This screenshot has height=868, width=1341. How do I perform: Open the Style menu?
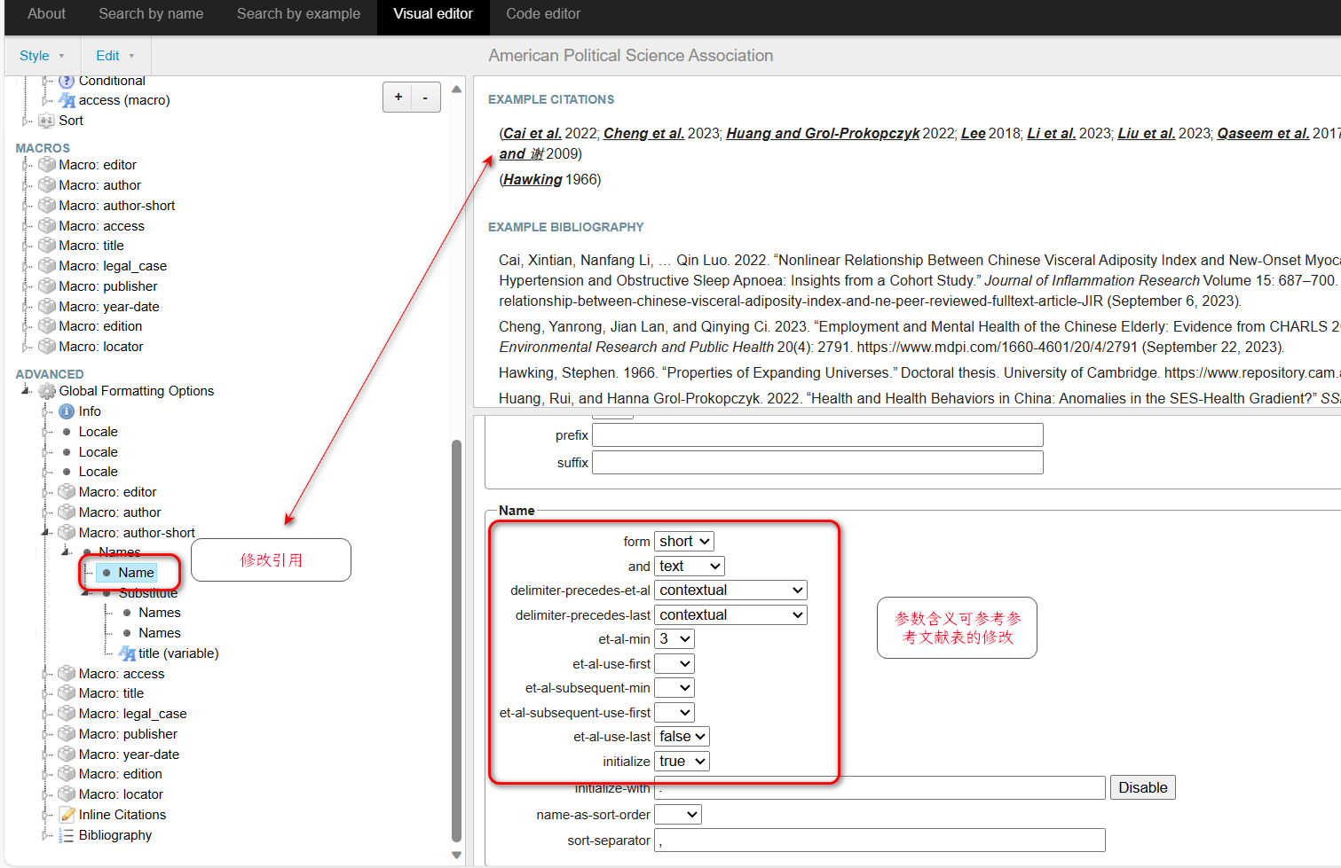[x=42, y=56]
